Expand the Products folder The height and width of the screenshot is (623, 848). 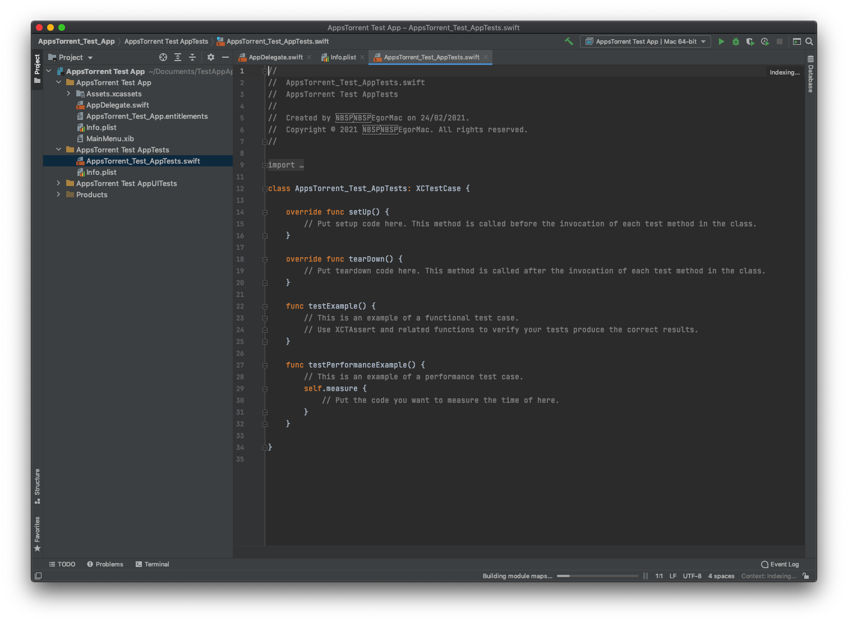click(x=58, y=194)
